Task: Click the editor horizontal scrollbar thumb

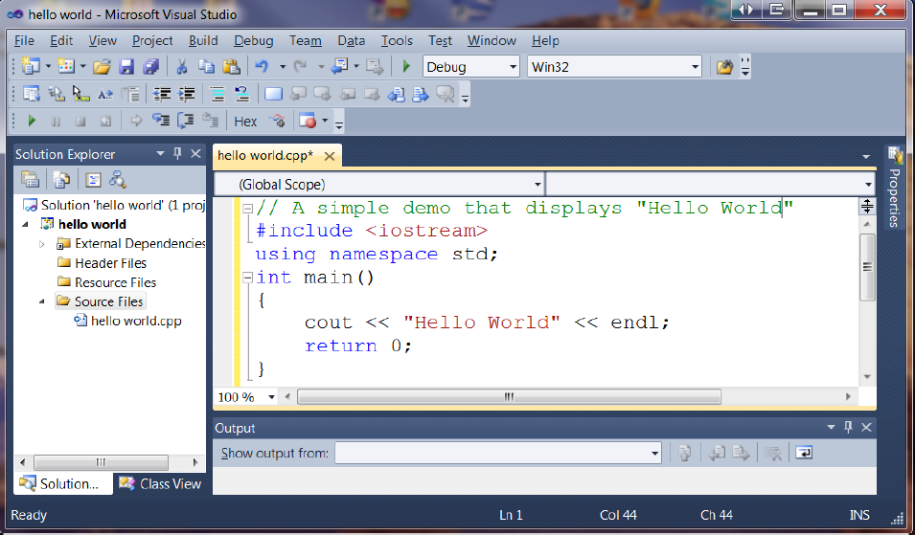Action: 509,397
